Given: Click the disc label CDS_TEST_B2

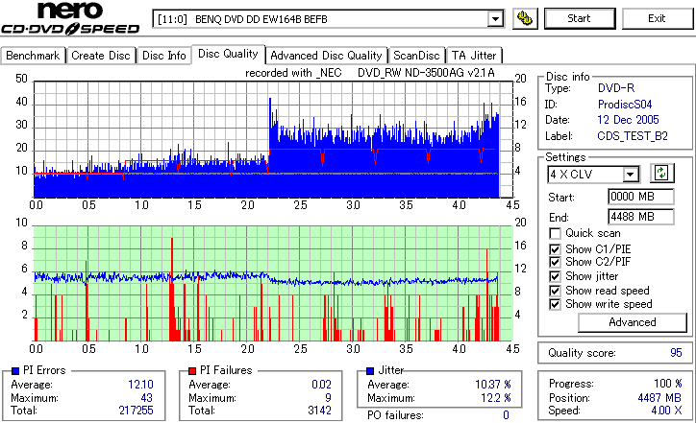Looking at the screenshot, I should tap(633, 136).
